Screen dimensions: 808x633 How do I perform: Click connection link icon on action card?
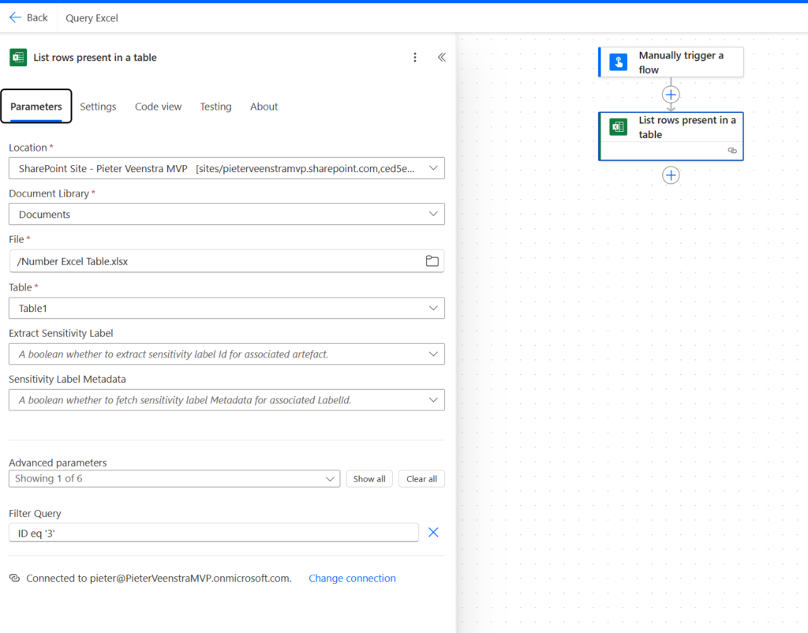pyautogui.click(x=732, y=151)
